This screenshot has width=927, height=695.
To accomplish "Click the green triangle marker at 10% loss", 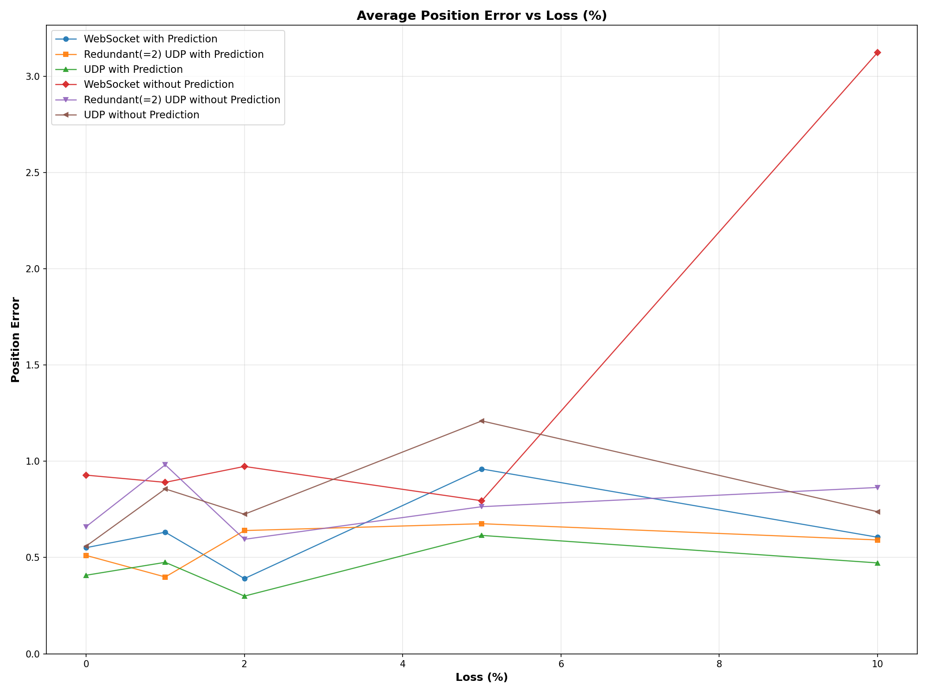I will (x=878, y=563).
